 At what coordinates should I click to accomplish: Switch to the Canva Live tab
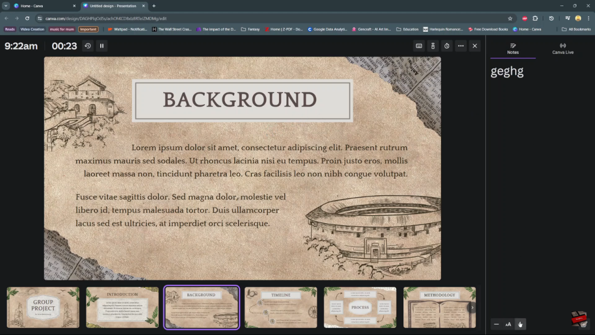[562, 48]
